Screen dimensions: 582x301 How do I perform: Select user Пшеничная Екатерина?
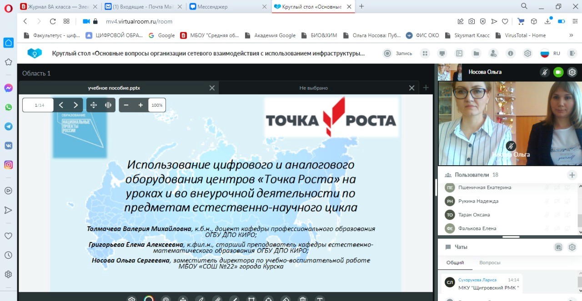coord(485,188)
